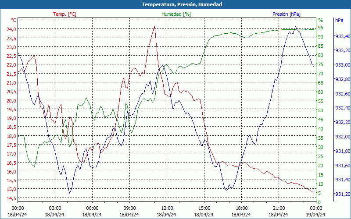Click the 933,40 pressure axis value
This screenshot has width=351, height=219.
(x=343, y=36)
